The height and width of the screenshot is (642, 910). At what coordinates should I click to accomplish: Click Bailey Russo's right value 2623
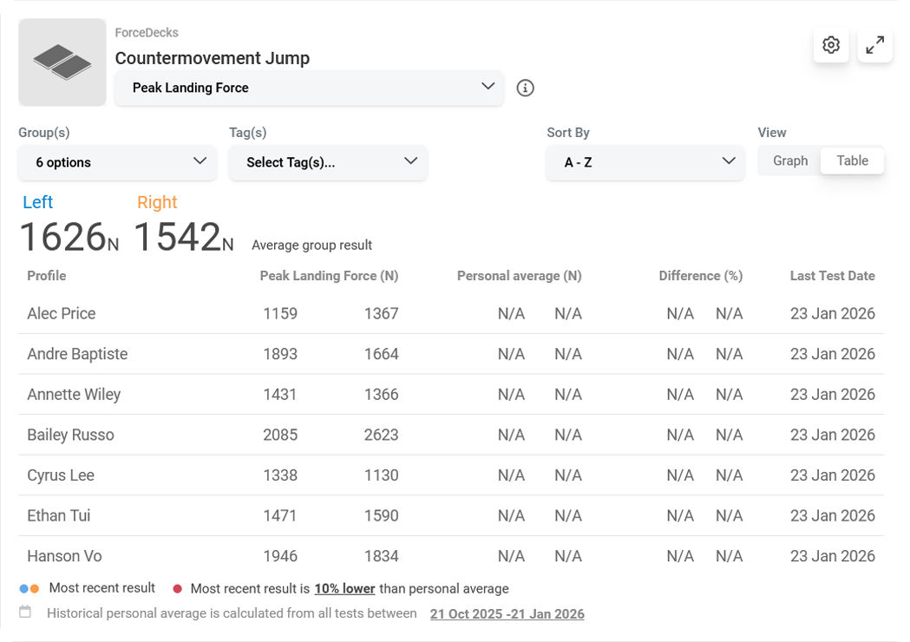coord(382,435)
